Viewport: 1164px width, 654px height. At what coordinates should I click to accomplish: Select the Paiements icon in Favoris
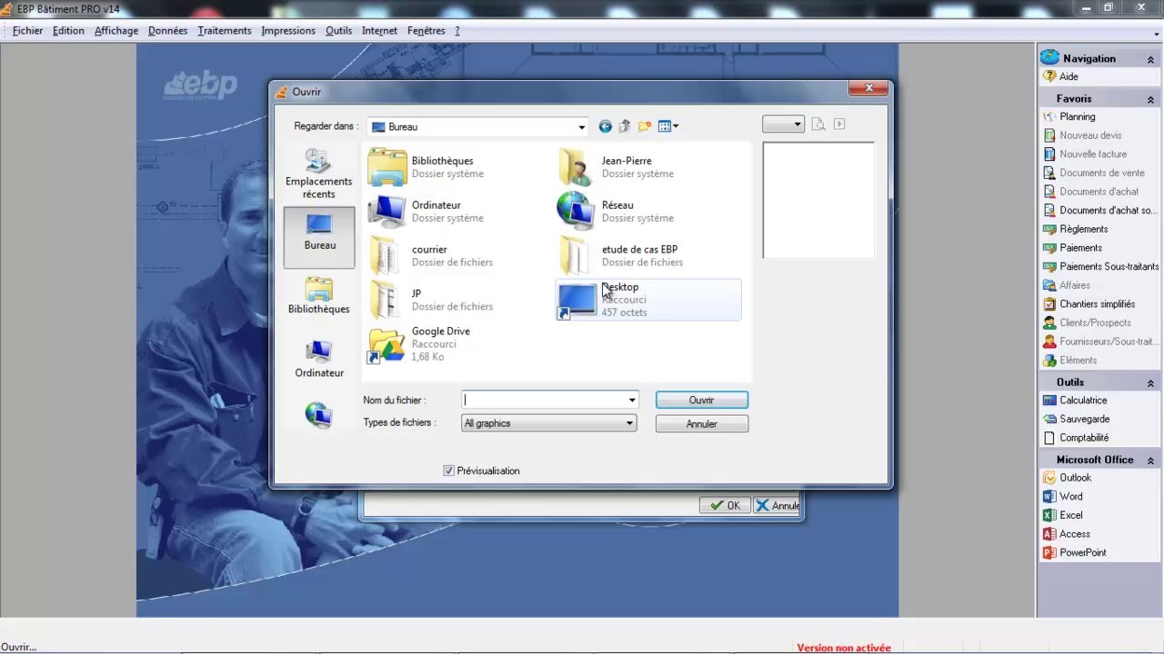click(x=1049, y=248)
